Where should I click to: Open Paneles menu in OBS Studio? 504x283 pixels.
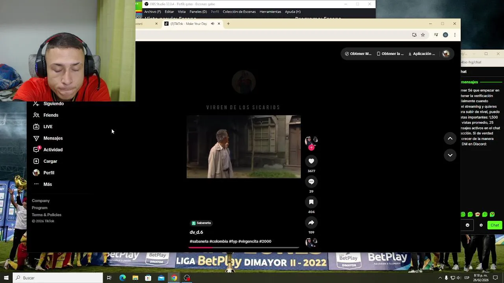click(198, 12)
